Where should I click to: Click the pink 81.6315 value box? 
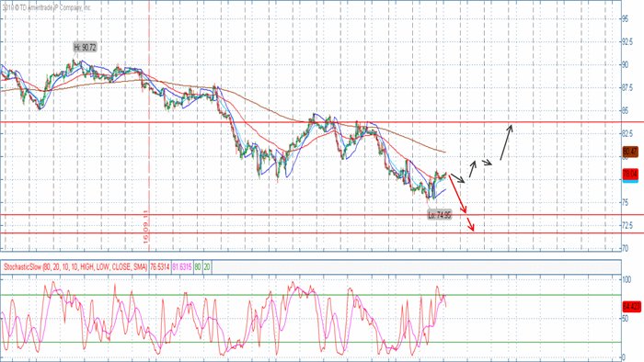click(x=182, y=266)
